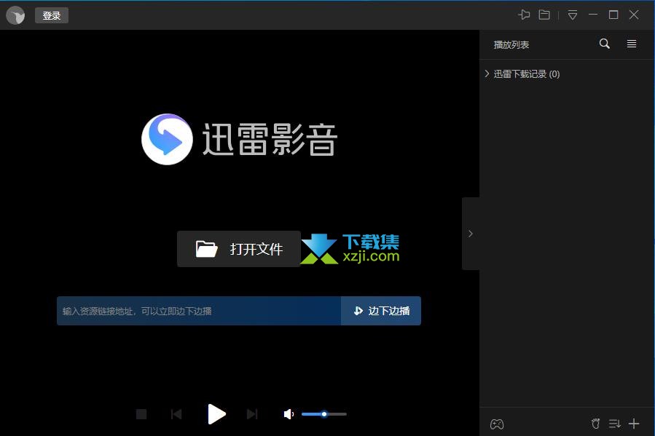Screen dimensions: 655x436
Task: Open the game controller icon
Action: coord(497,424)
